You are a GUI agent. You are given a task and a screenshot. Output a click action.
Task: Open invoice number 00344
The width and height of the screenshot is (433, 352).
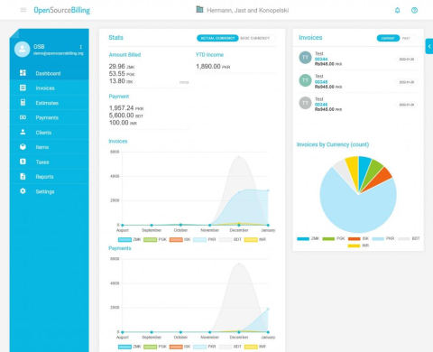point(321,59)
